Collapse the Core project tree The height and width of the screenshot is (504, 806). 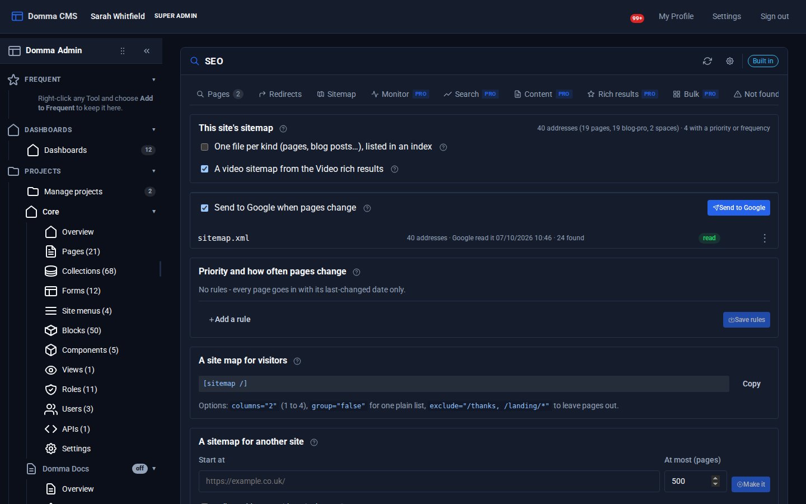point(154,212)
